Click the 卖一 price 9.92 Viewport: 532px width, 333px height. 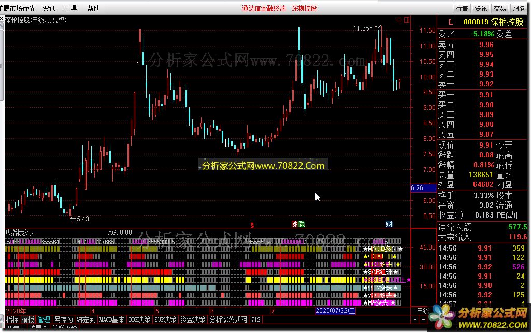[486, 84]
